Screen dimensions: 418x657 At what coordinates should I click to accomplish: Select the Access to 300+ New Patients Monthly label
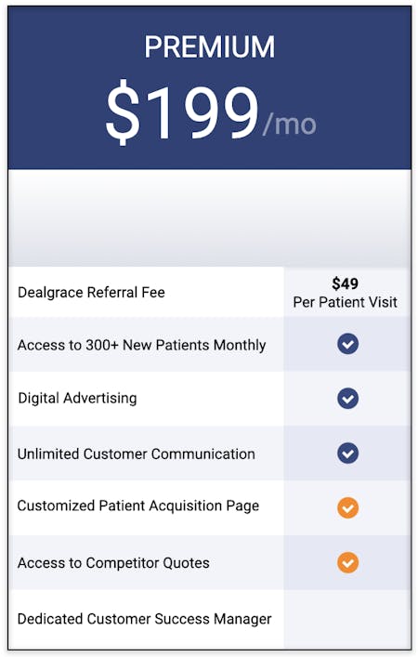pos(141,345)
